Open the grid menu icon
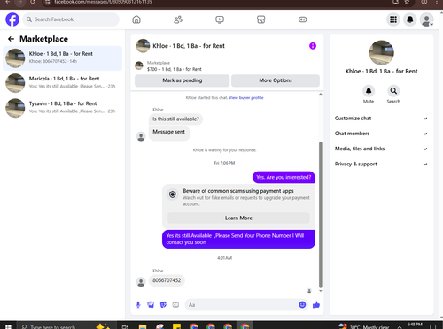The image size is (443, 329). click(393, 19)
